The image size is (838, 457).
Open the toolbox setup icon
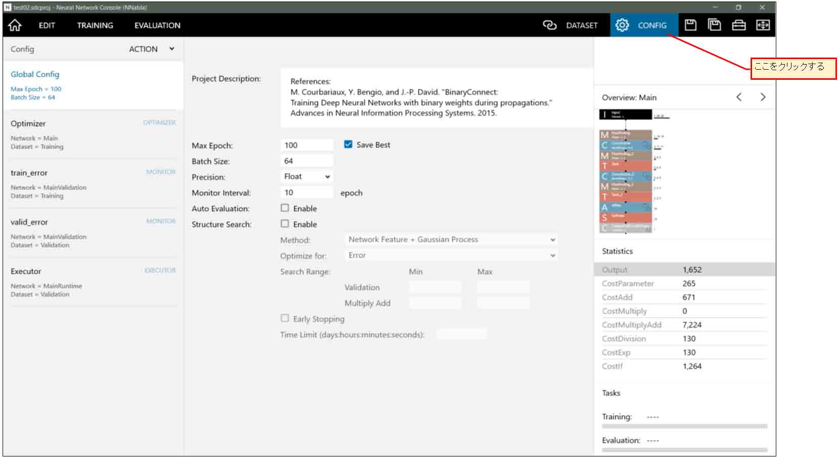pyautogui.click(x=738, y=25)
